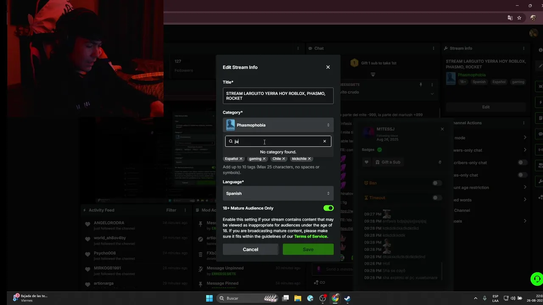Open the Terms of Service link
The width and height of the screenshot is (543, 305).
[311, 236]
